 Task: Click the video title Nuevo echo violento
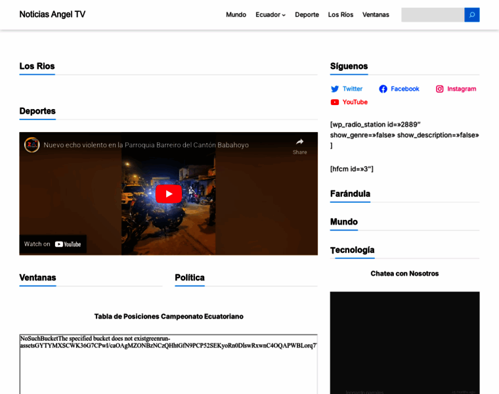(x=146, y=145)
